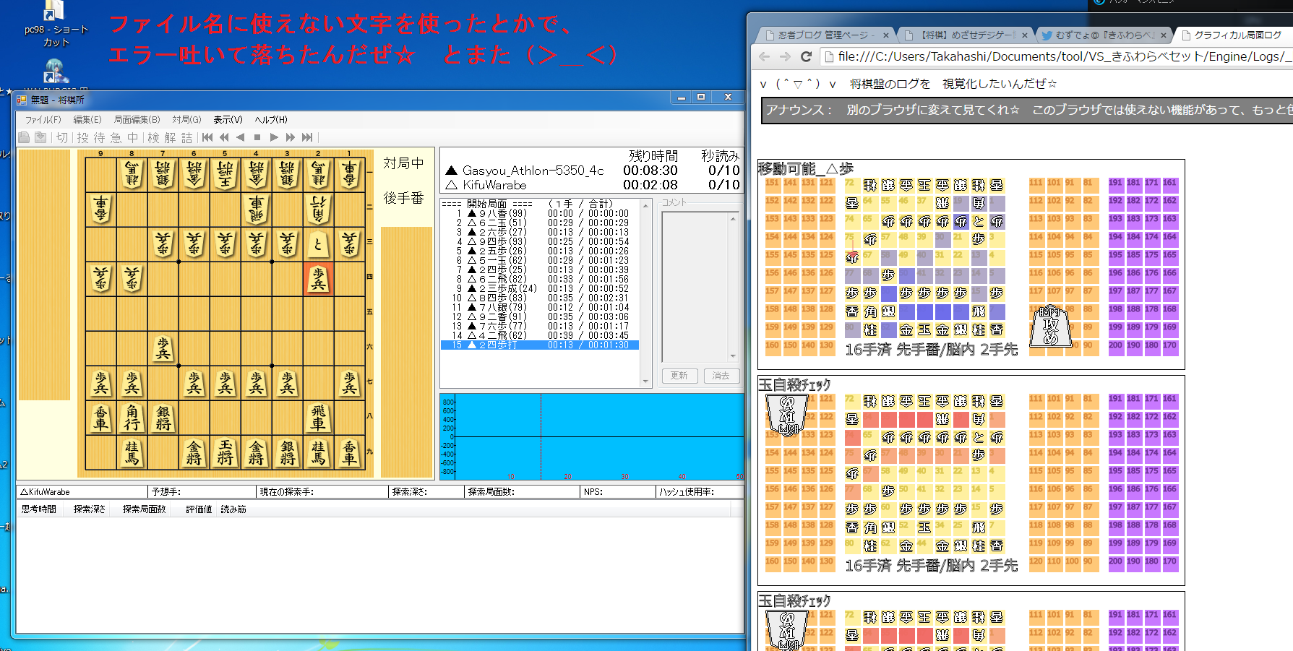Close the むずでょ@ Twitter browser tab

(x=1163, y=35)
